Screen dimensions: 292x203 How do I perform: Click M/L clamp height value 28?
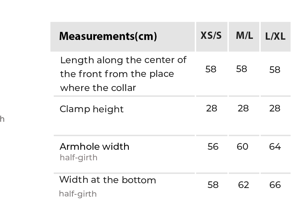tap(243, 108)
